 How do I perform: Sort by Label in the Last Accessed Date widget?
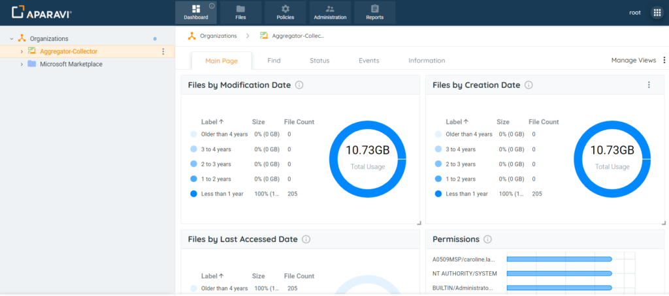212,276
